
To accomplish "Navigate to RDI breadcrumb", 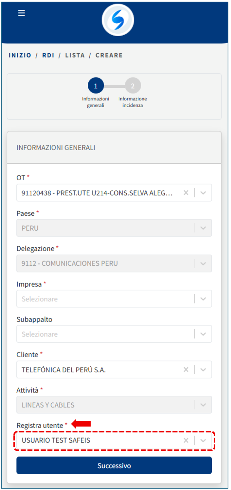I will pyautogui.click(x=48, y=55).
